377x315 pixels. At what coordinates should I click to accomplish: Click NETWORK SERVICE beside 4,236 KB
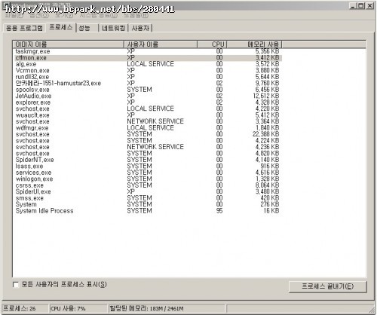[155, 147]
